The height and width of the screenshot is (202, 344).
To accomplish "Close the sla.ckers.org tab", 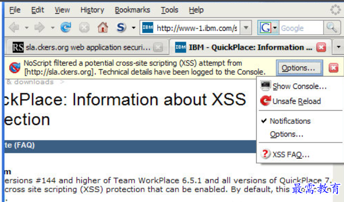I will click(158, 47).
